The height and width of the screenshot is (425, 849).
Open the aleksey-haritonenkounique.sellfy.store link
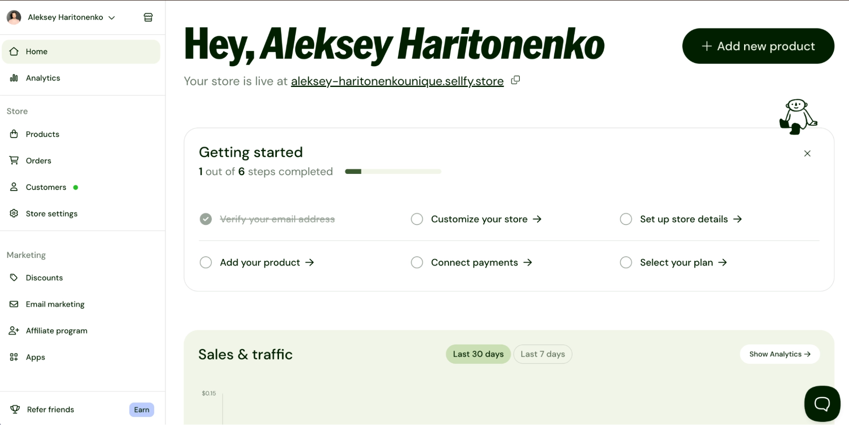(397, 81)
